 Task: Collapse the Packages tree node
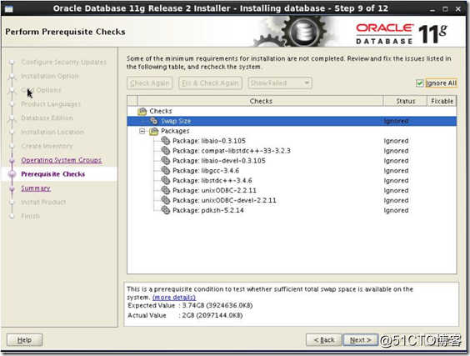coord(142,131)
